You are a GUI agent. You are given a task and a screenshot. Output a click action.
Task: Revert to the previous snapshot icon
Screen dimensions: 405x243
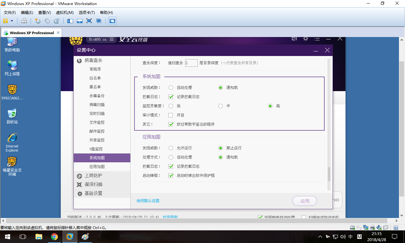(x=47, y=21)
